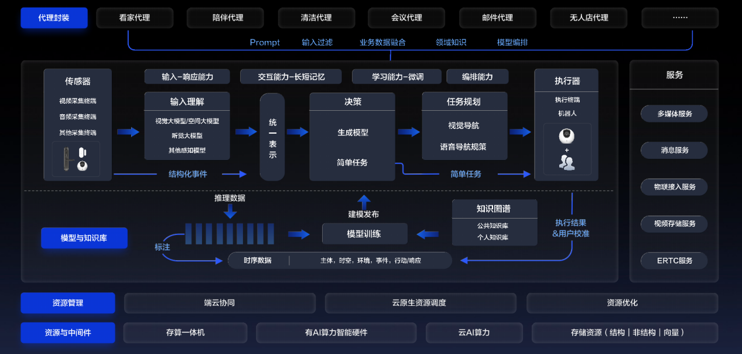
Task: Select the 交互能力-长短记忆 capability box
Action: 291,77
